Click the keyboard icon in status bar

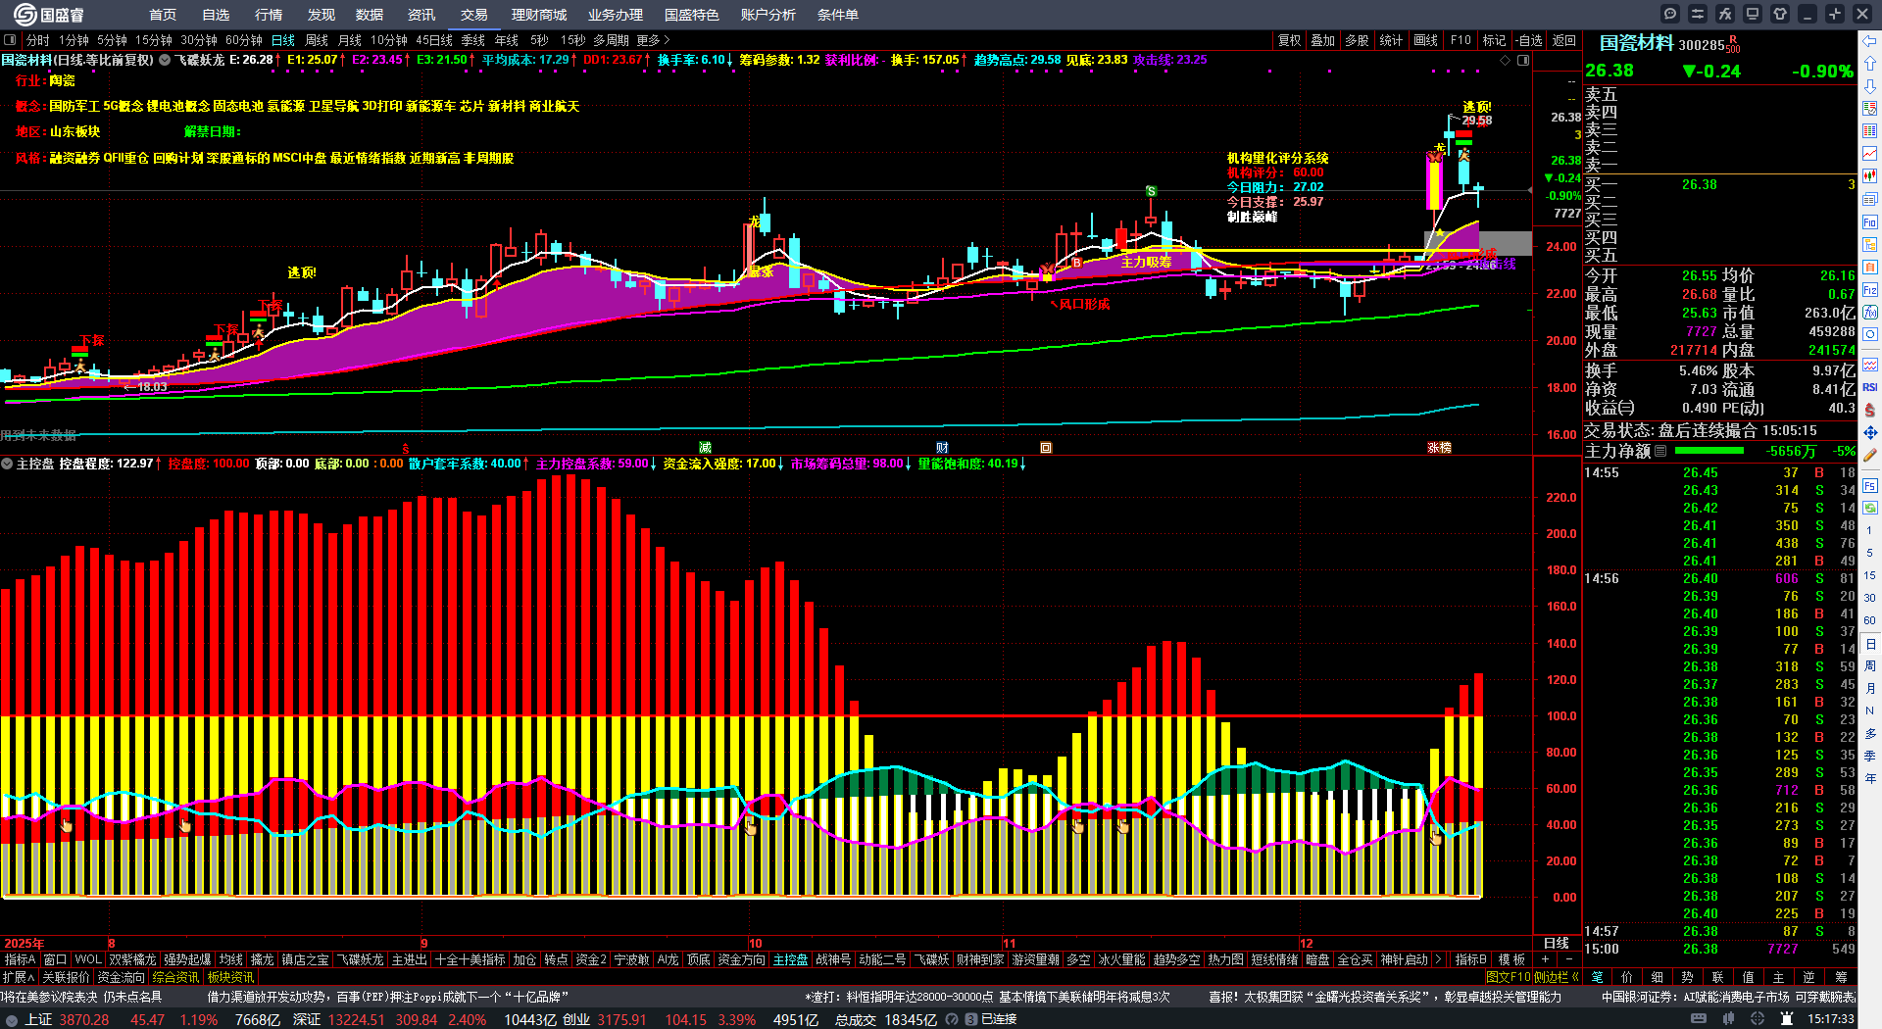tap(1699, 1019)
